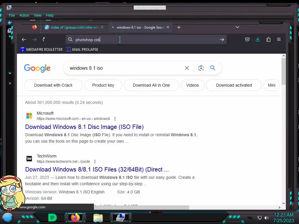Clear the Google search box text
This screenshot has height=224, width=299.
click(187, 68)
